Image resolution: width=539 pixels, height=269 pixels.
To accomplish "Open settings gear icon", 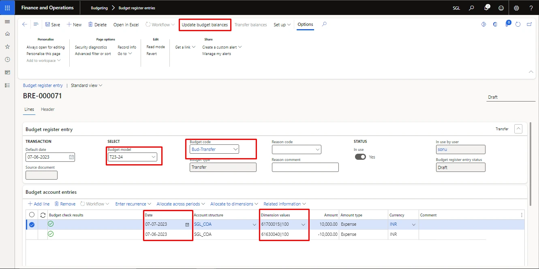I will click(516, 8).
